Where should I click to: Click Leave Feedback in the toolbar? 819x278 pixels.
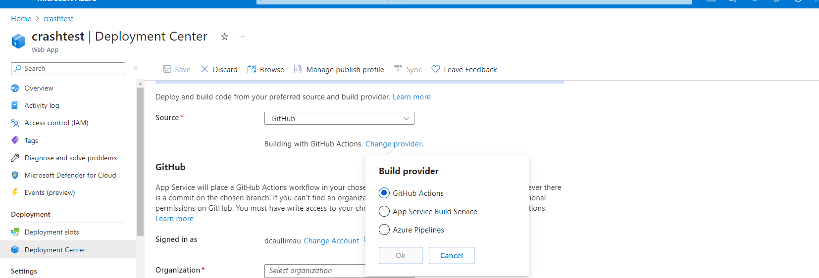click(464, 70)
